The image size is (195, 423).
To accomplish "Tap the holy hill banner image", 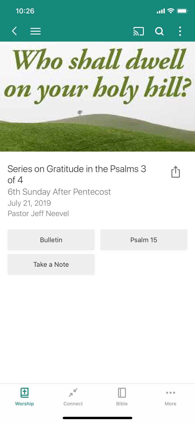I will point(97,96).
